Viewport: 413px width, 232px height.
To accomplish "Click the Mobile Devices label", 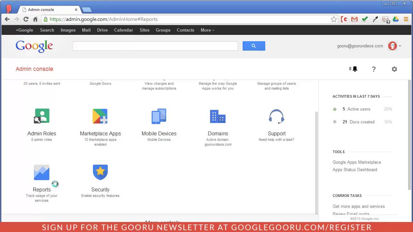I will click(159, 133).
